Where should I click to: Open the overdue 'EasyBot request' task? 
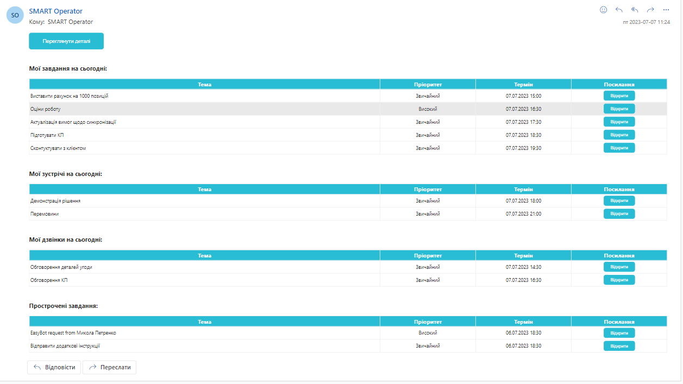pyautogui.click(x=619, y=333)
